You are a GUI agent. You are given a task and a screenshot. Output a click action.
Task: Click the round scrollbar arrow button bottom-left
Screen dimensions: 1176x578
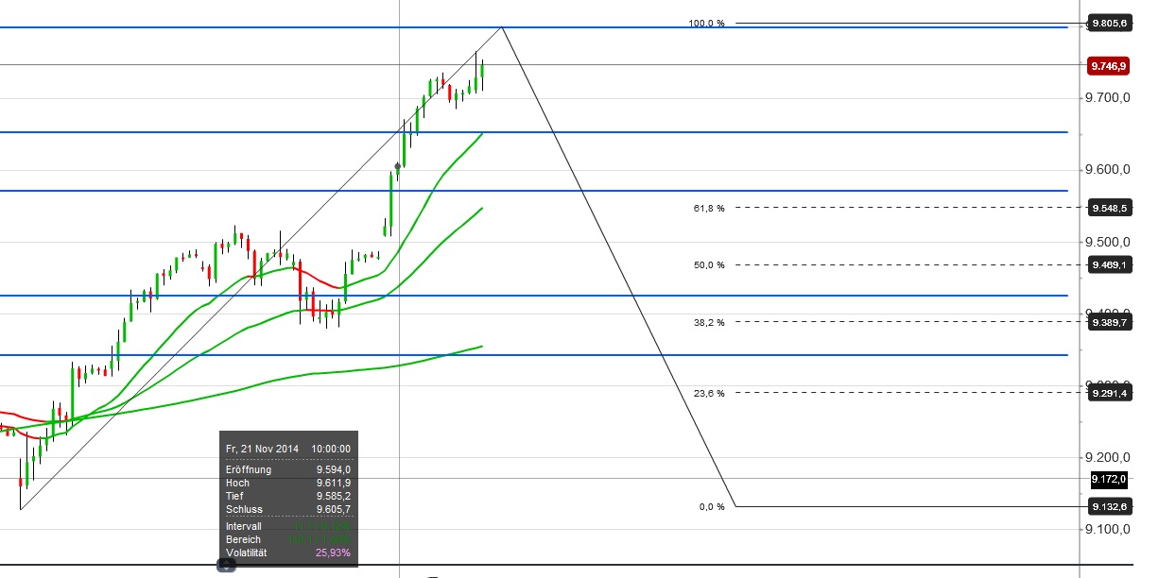click(224, 566)
